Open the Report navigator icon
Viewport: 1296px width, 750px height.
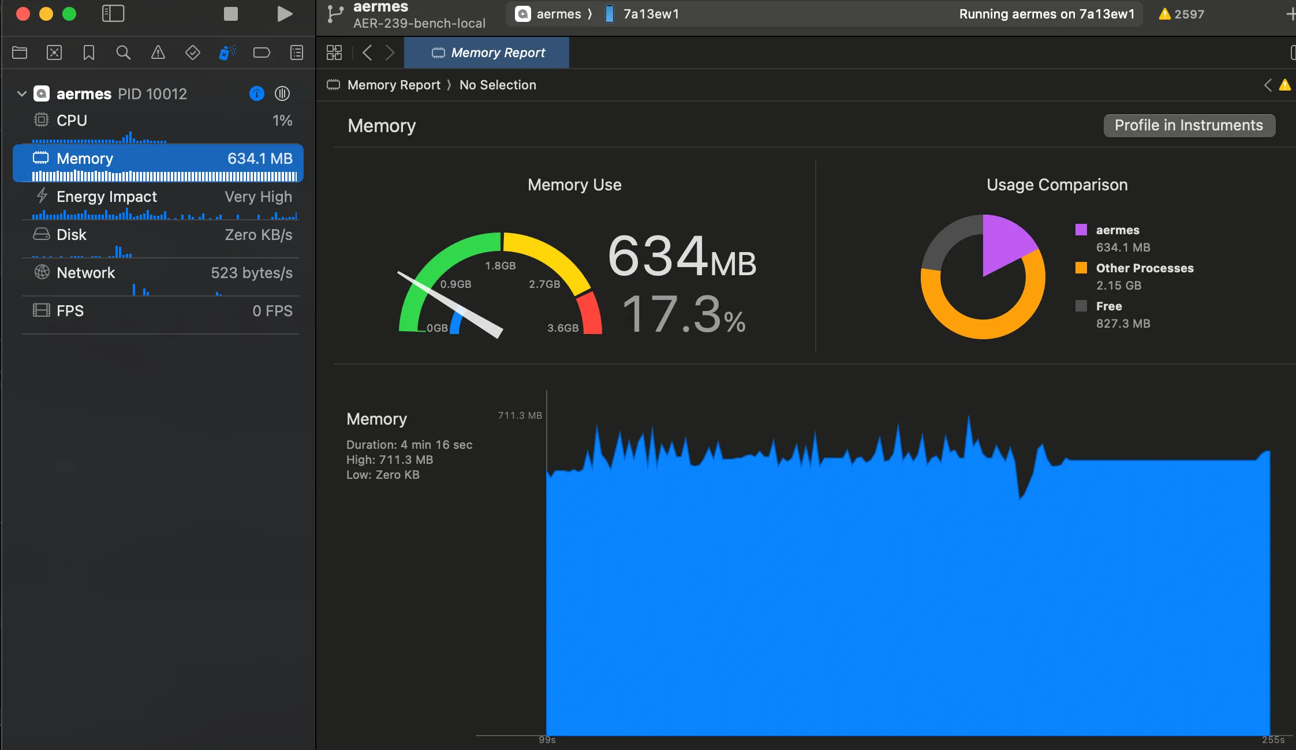click(297, 53)
